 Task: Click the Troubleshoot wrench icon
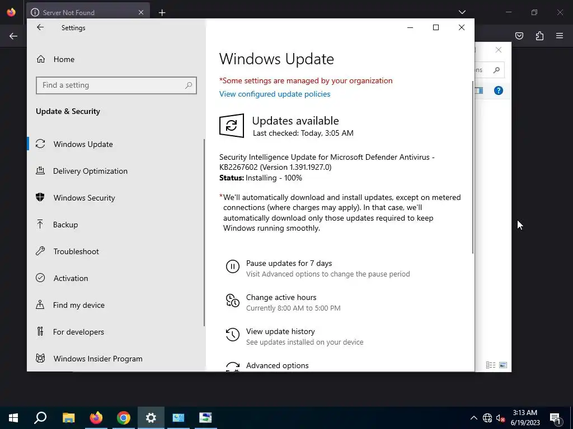tap(40, 251)
